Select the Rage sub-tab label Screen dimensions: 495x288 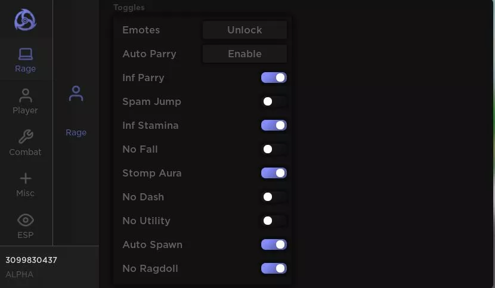click(x=76, y=132)
